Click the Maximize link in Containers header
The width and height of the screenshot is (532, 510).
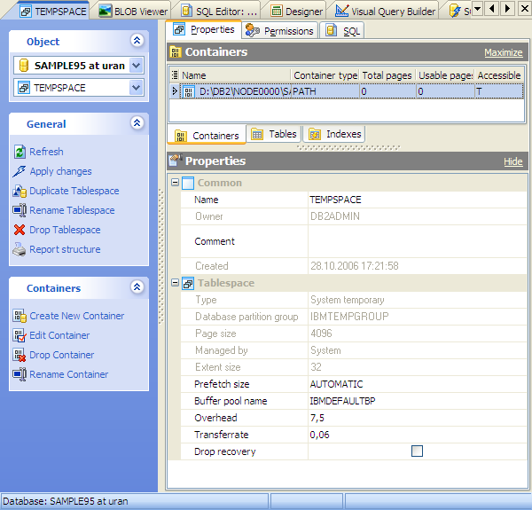pyautogui.click(x=503, y=53)
